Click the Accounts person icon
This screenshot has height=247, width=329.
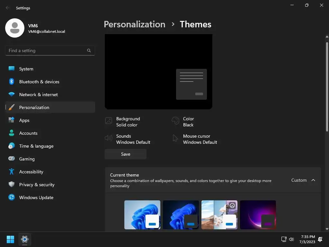coord(12,133)
